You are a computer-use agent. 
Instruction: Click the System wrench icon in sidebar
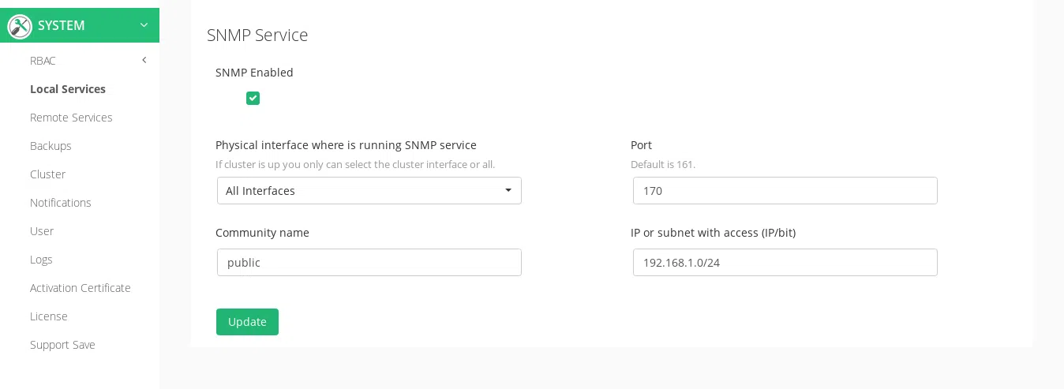(x=20, y=26)
